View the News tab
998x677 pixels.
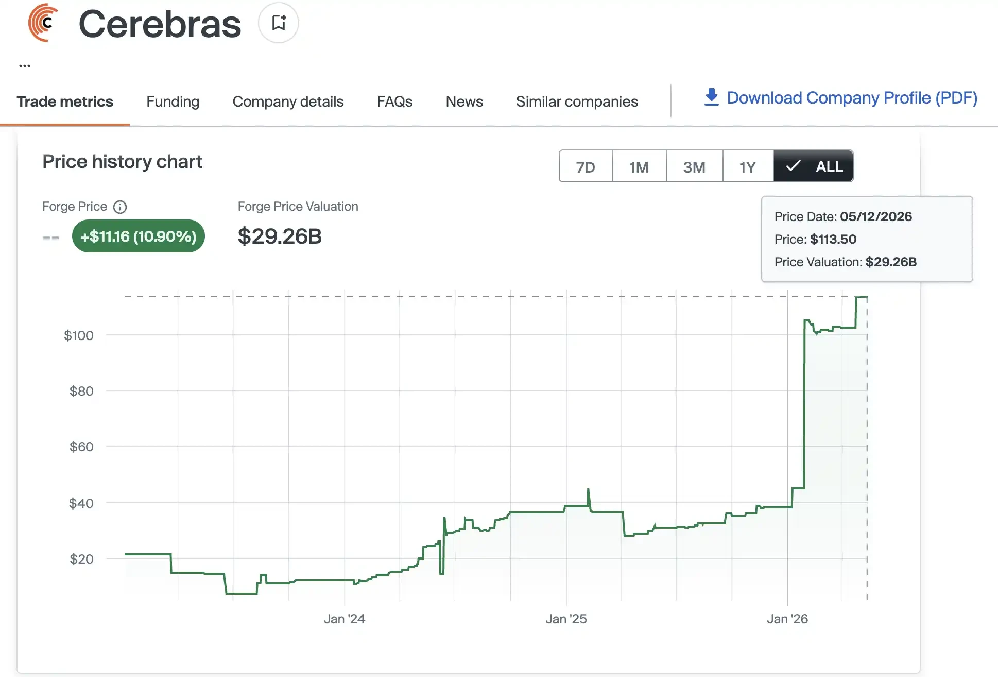(464, 101)
